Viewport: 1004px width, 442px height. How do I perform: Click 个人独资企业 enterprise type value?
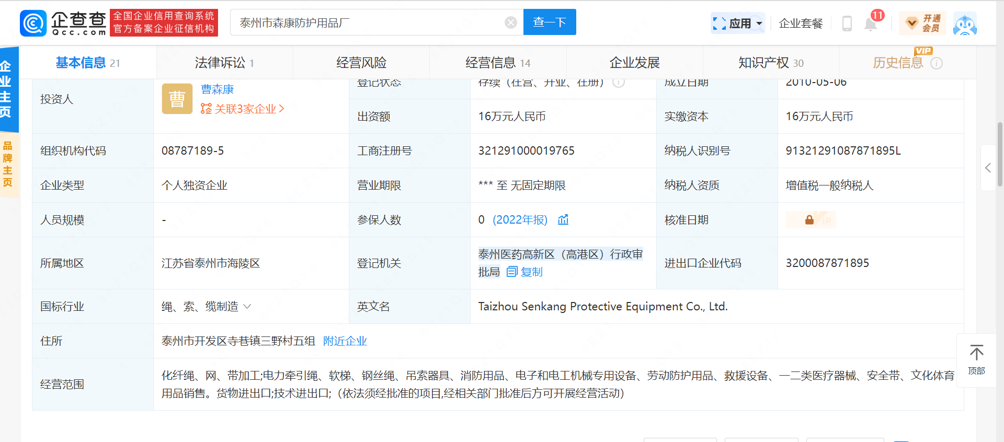click(x=195, y=185)
